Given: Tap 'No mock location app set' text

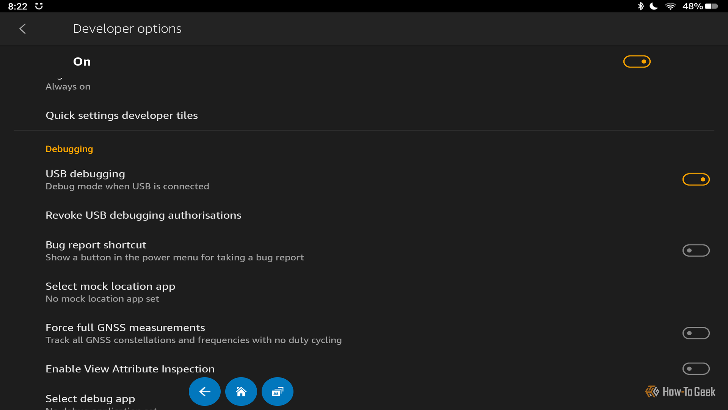Looking at the screenshot, I should [x=102, y=299].
